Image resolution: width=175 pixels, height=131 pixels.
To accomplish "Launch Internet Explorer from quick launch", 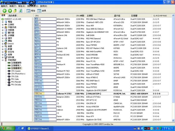I will click(19, 129).
